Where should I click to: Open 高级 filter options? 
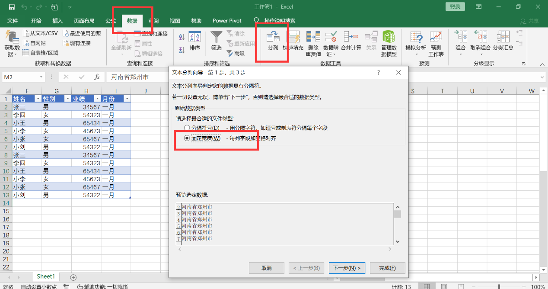point(236,53)
